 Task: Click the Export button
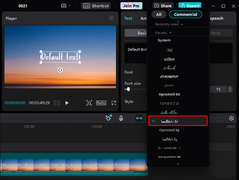(190, 6)
